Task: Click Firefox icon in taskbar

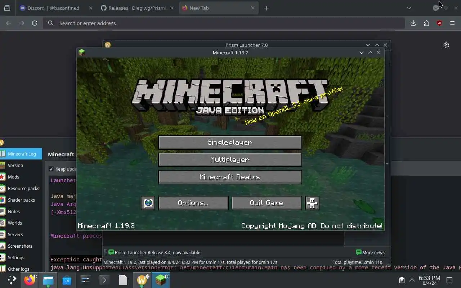Action: 30,280
